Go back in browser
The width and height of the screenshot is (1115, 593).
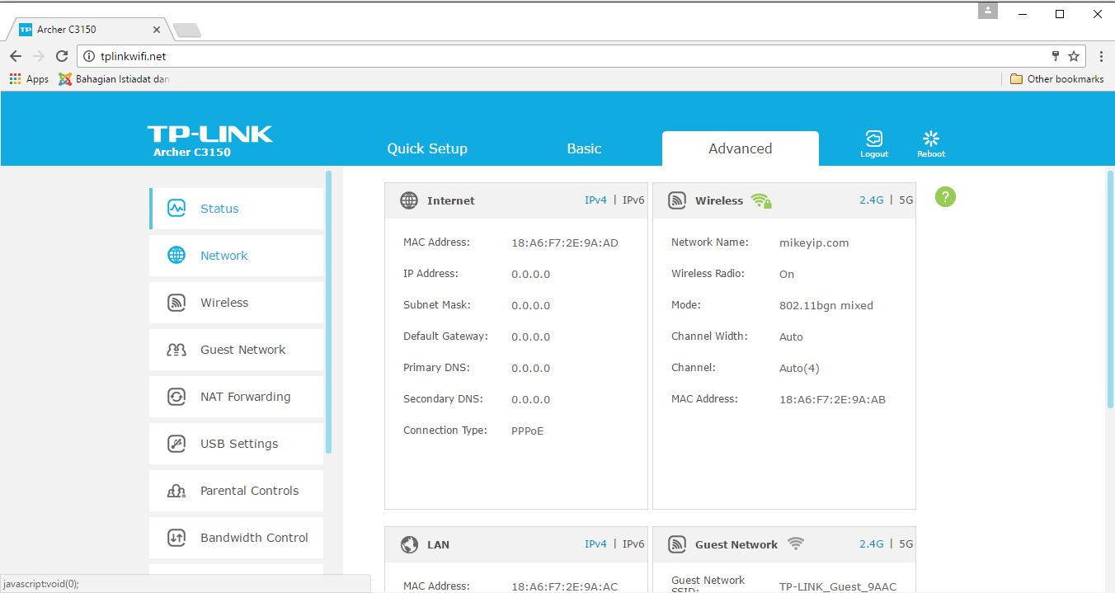pyautogui.click(x=16, y=56)
